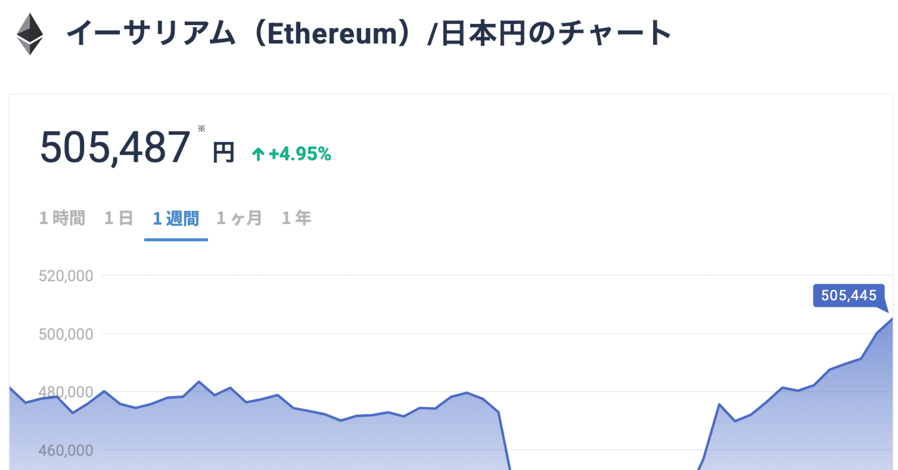The image size is (898, 470).
Task: Select the currently active 1週間 tab
Action: tap(176, 218)
